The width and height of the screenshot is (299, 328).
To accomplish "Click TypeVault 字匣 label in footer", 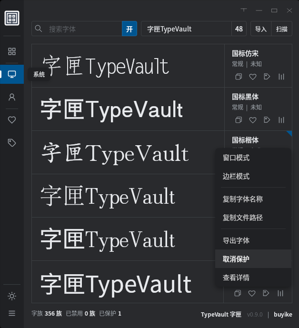I will point(221,314).
